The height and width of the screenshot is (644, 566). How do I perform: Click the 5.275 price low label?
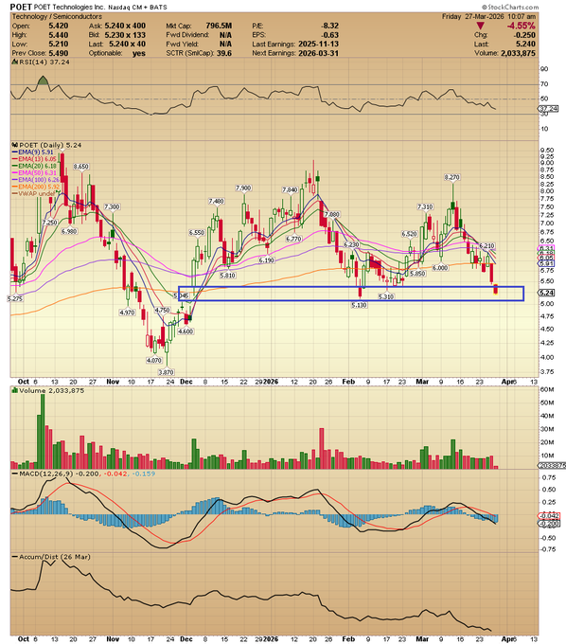(x=15, y=298)
